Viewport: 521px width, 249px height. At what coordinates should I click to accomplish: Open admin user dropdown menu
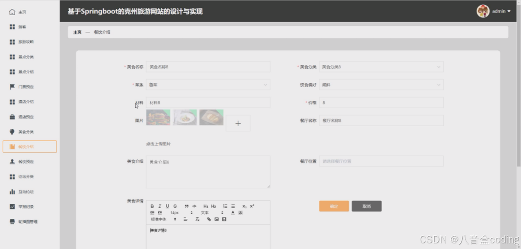(x=501, y=11)
